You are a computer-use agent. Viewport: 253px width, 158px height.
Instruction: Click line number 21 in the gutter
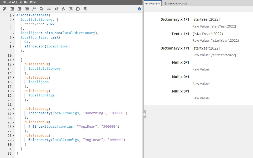9,104
